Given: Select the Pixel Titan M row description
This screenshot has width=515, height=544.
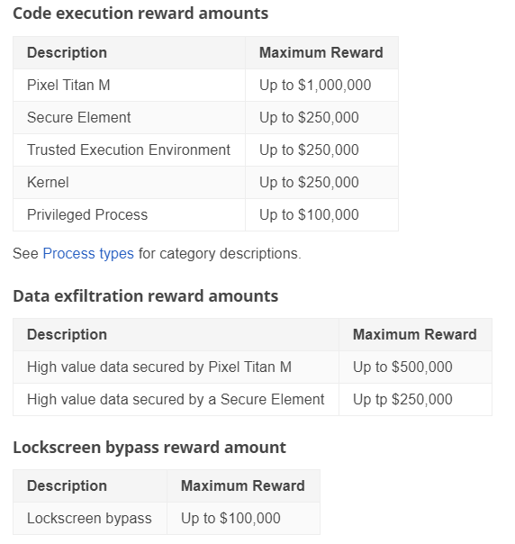Looking at the screenshot, I should (129, 85).
